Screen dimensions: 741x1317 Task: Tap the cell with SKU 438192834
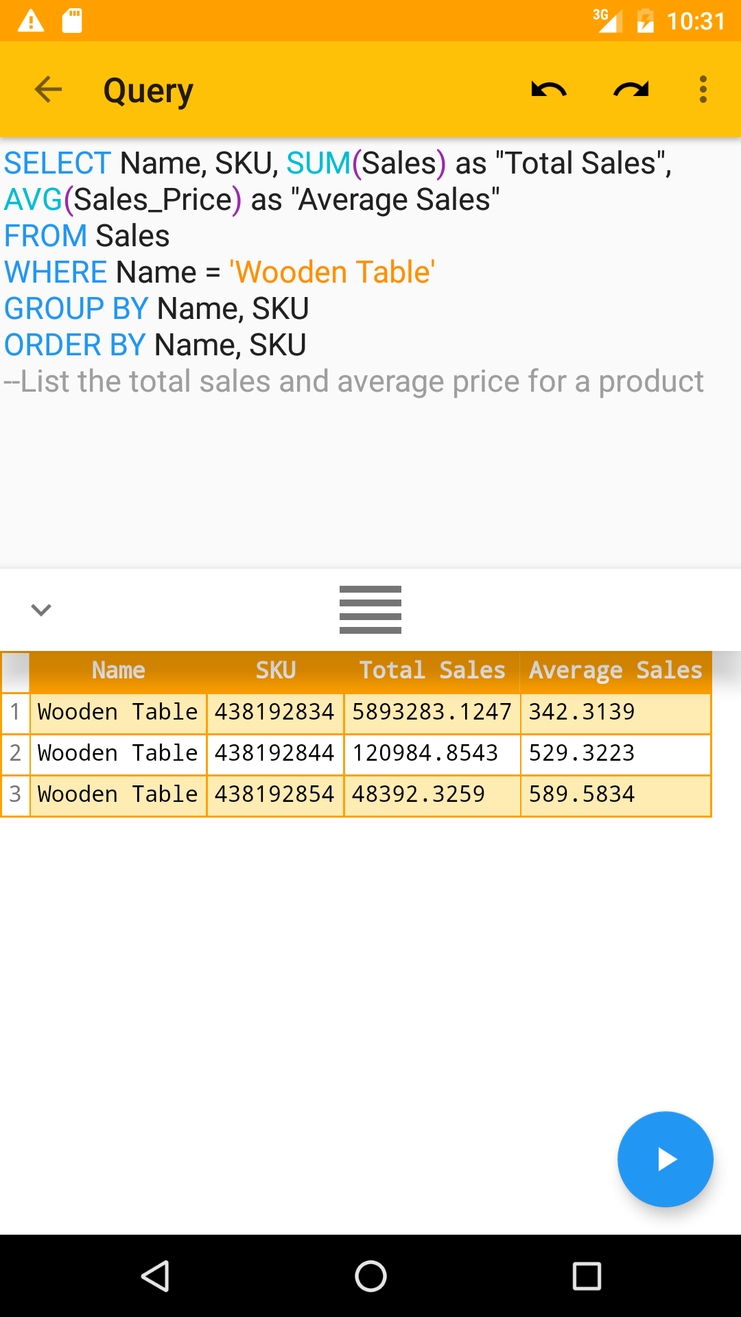tap(274, 712)
